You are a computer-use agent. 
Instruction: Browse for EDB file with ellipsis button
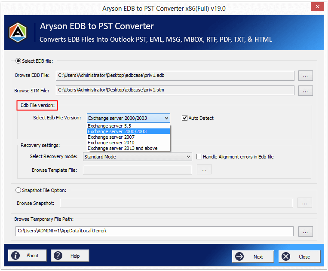305,76
